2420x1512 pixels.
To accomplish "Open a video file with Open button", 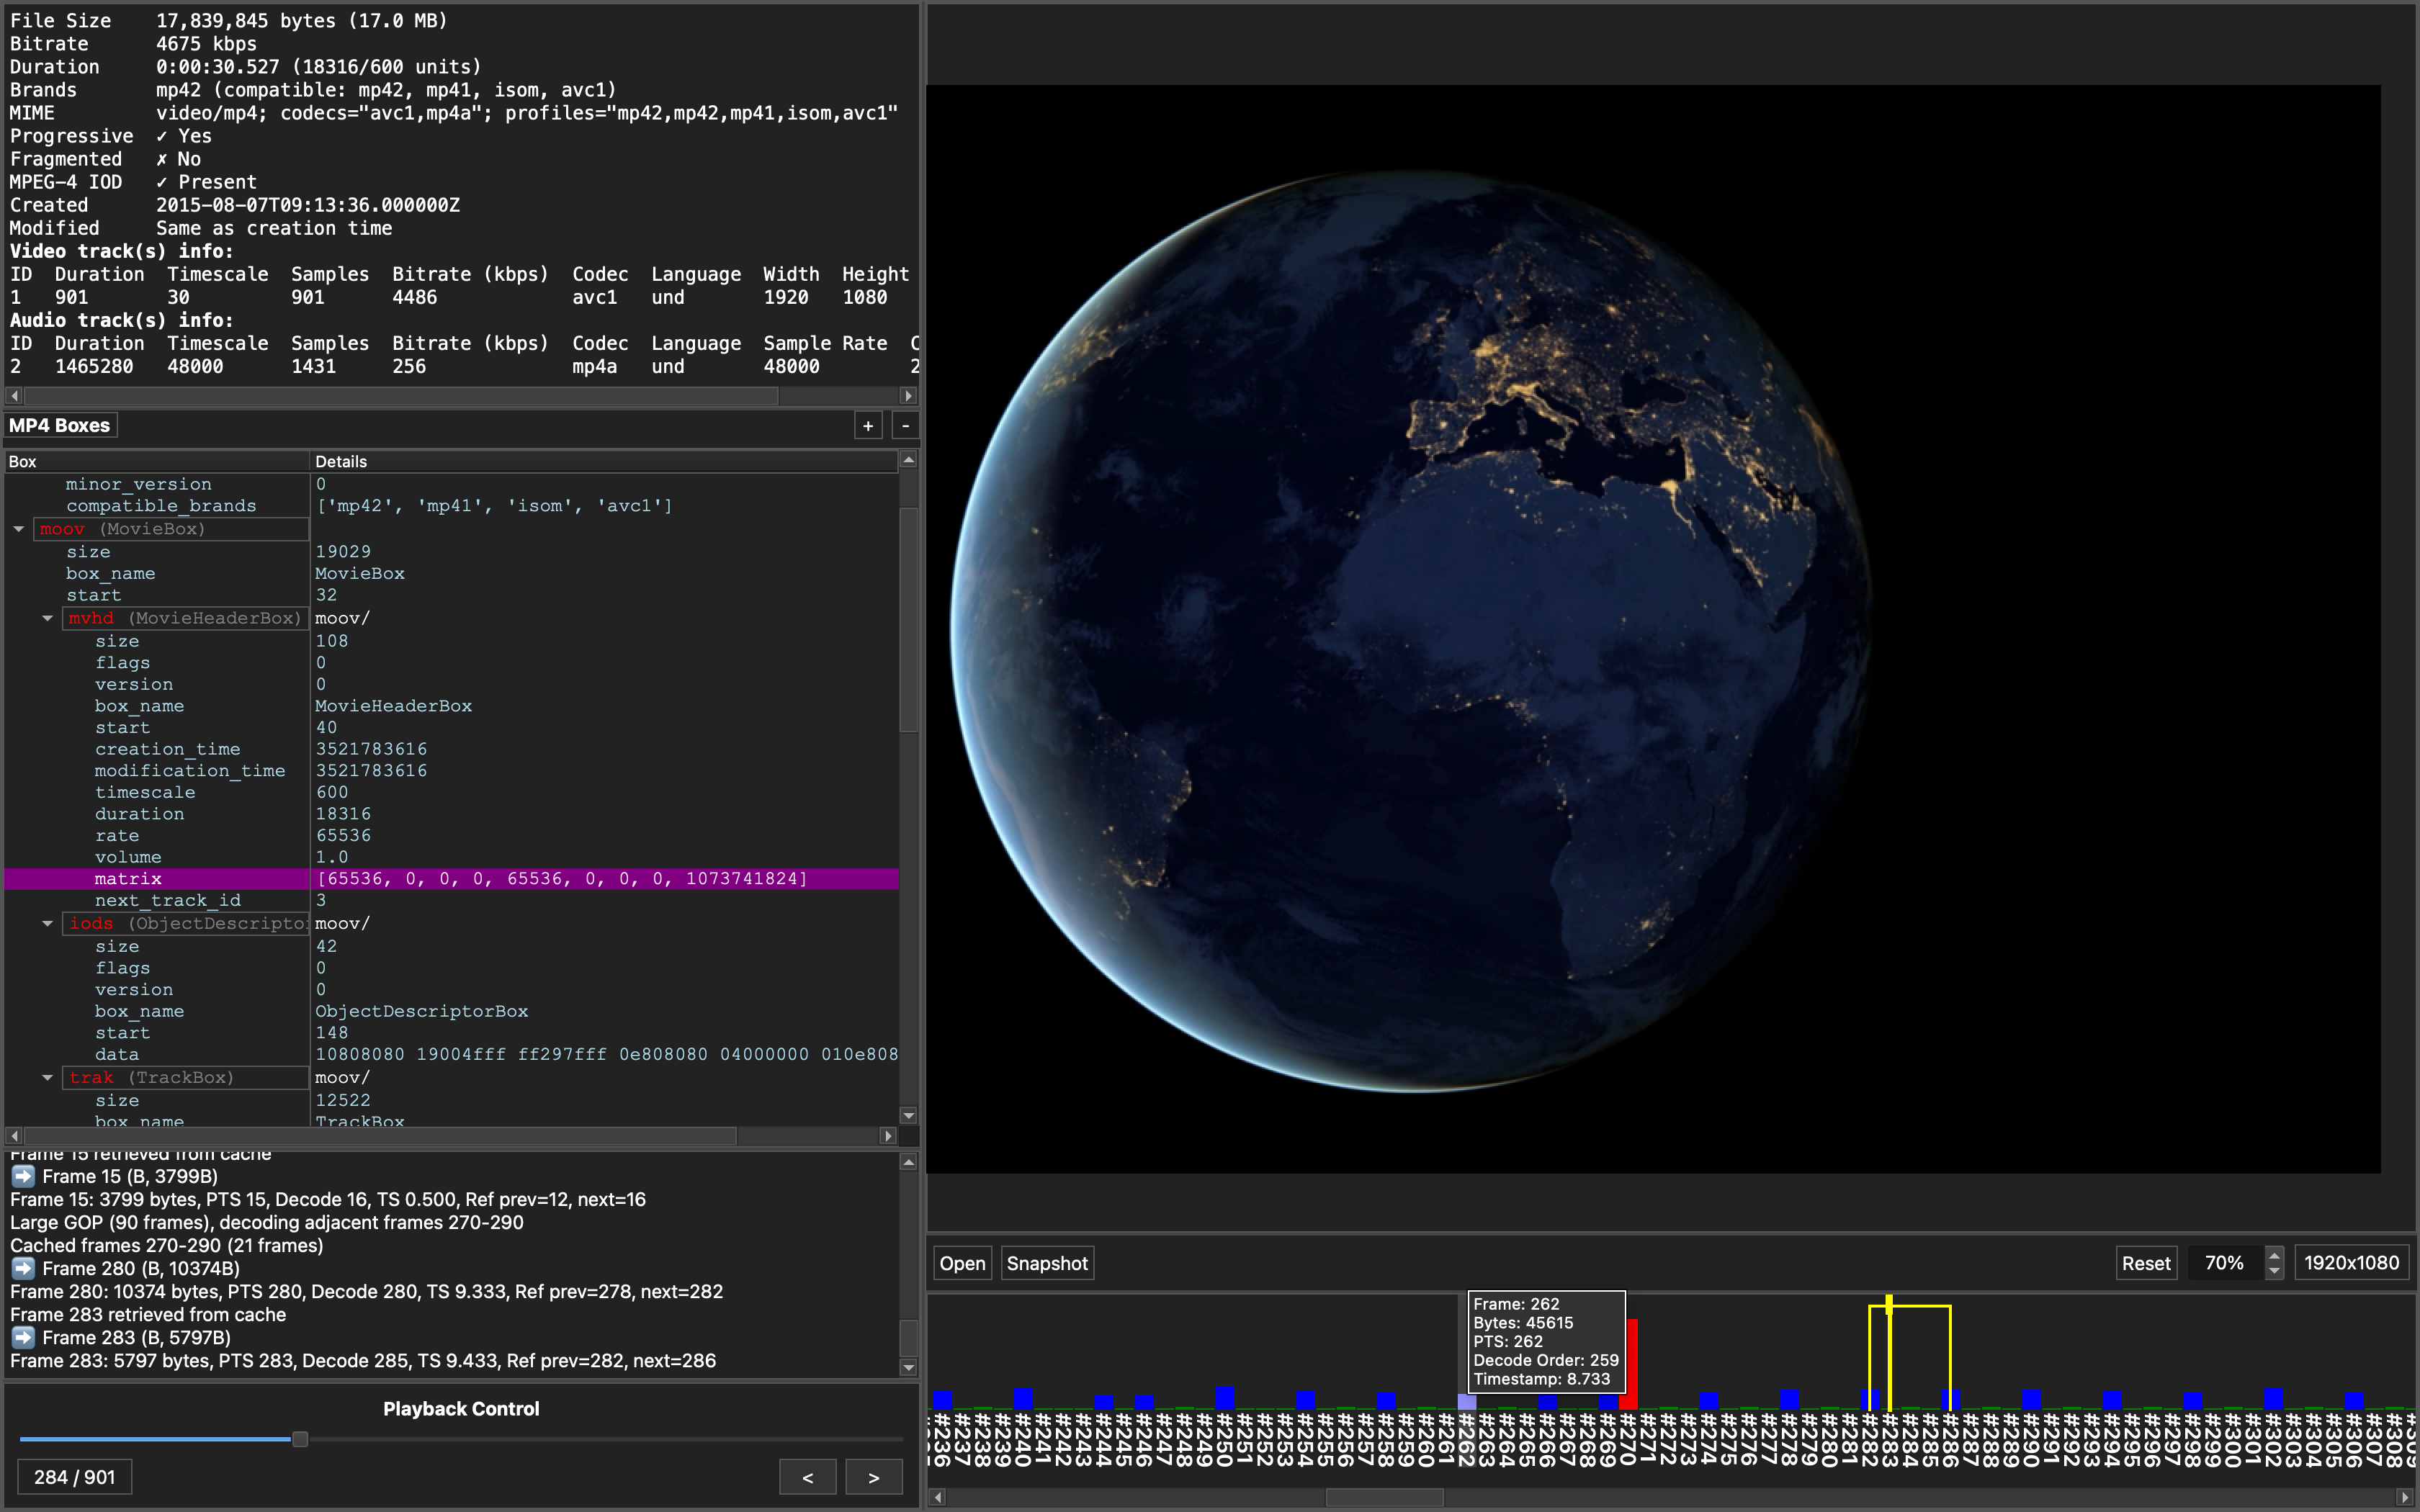I will [962, 1263].
